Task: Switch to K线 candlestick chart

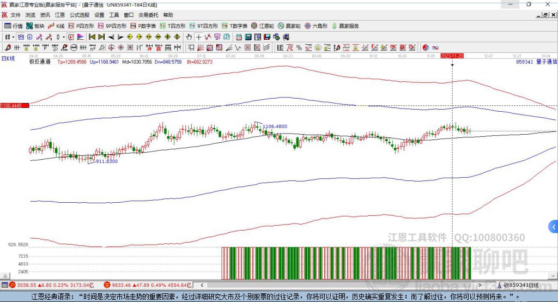Action: 56,26
